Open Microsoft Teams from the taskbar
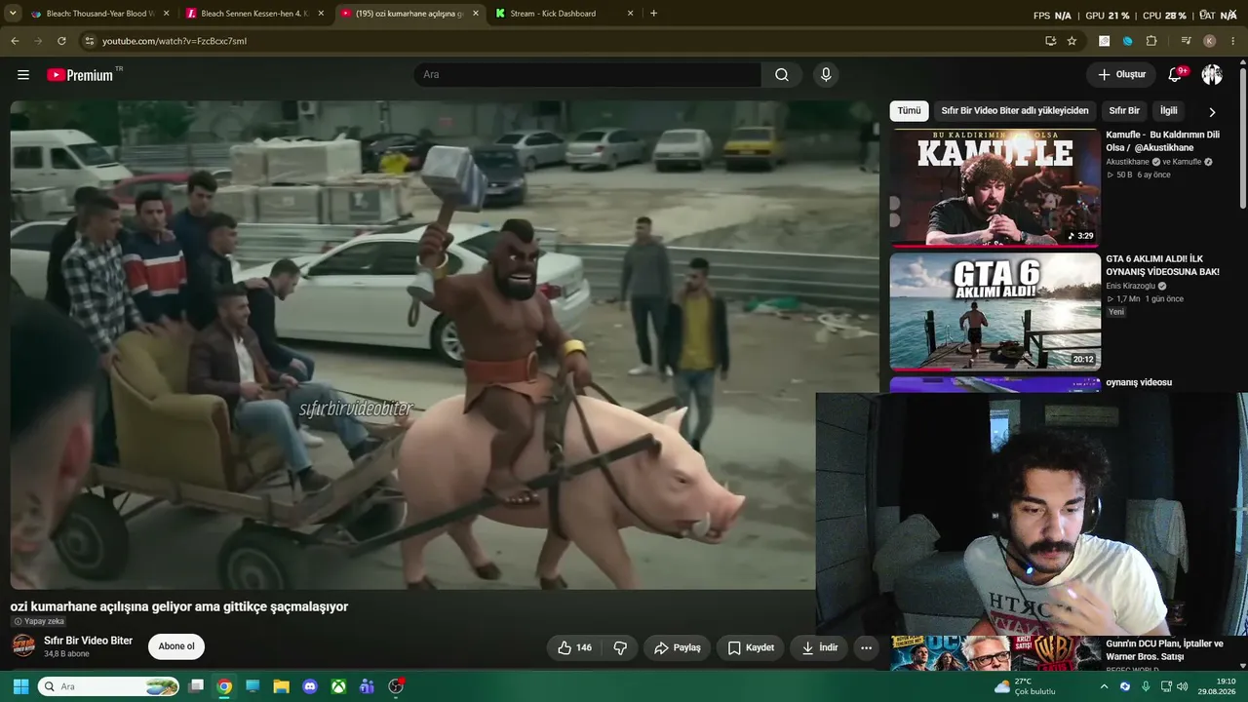Image resolution: width=1248 pixels, height=702 pixels. [367, 686]
